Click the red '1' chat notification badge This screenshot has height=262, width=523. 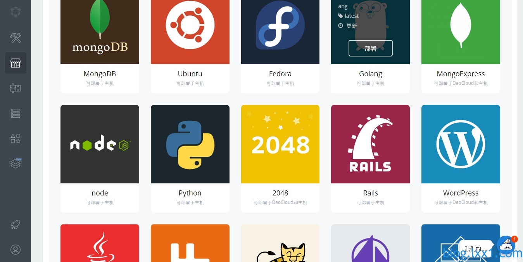coord(514,239)
